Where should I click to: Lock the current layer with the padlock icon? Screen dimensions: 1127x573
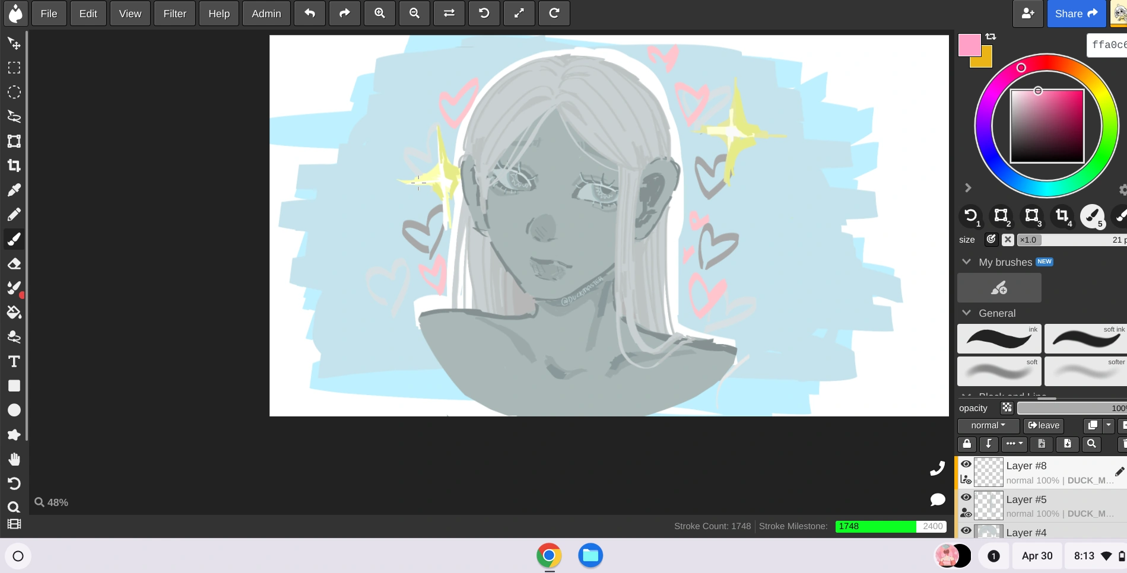point(967,444)
